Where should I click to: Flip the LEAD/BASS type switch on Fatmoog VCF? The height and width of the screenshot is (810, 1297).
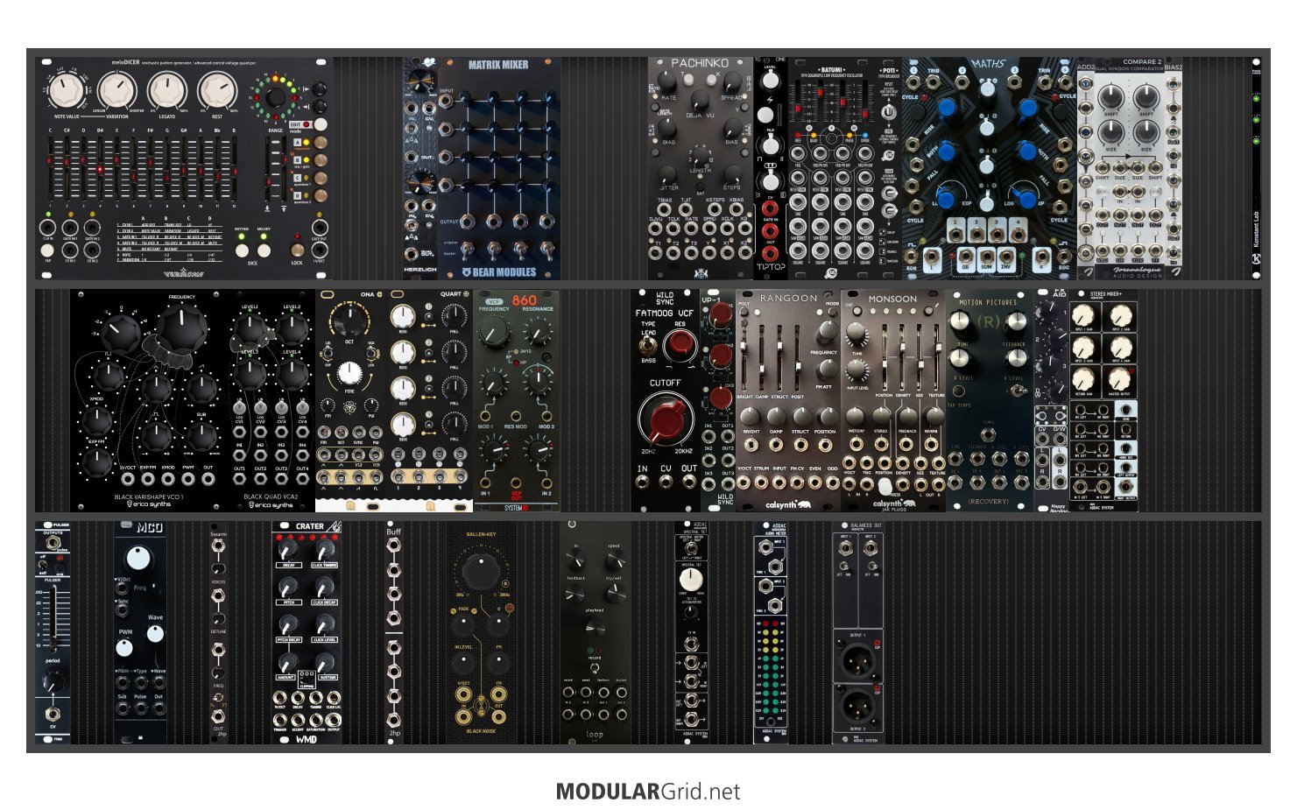[x=648, y=345]
